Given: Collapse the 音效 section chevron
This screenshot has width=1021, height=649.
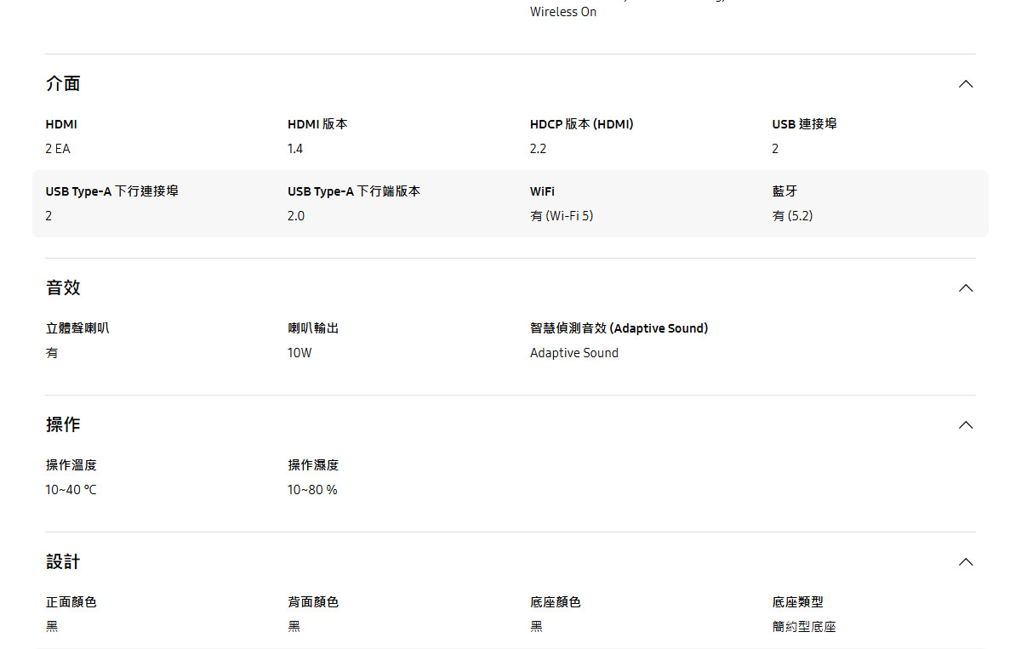Looking at the screenshot, I should [x=966, y=287].
